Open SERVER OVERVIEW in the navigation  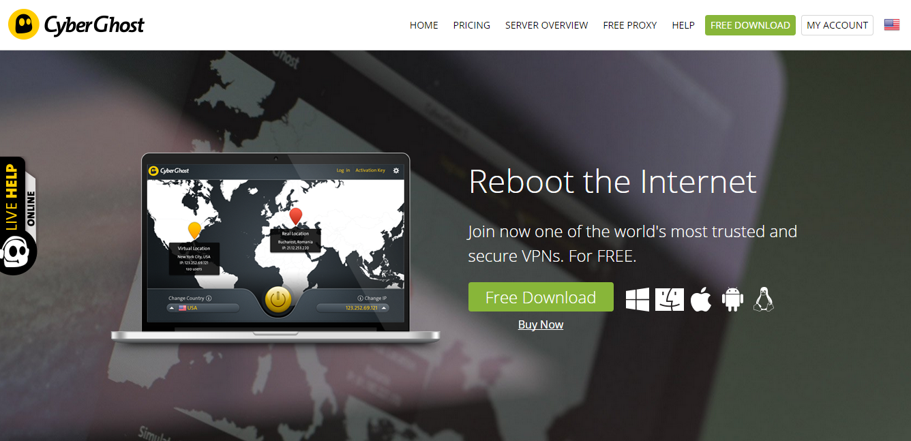tap(546, 25)
